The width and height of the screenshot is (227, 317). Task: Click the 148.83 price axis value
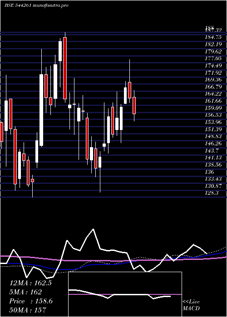[214, 136]
